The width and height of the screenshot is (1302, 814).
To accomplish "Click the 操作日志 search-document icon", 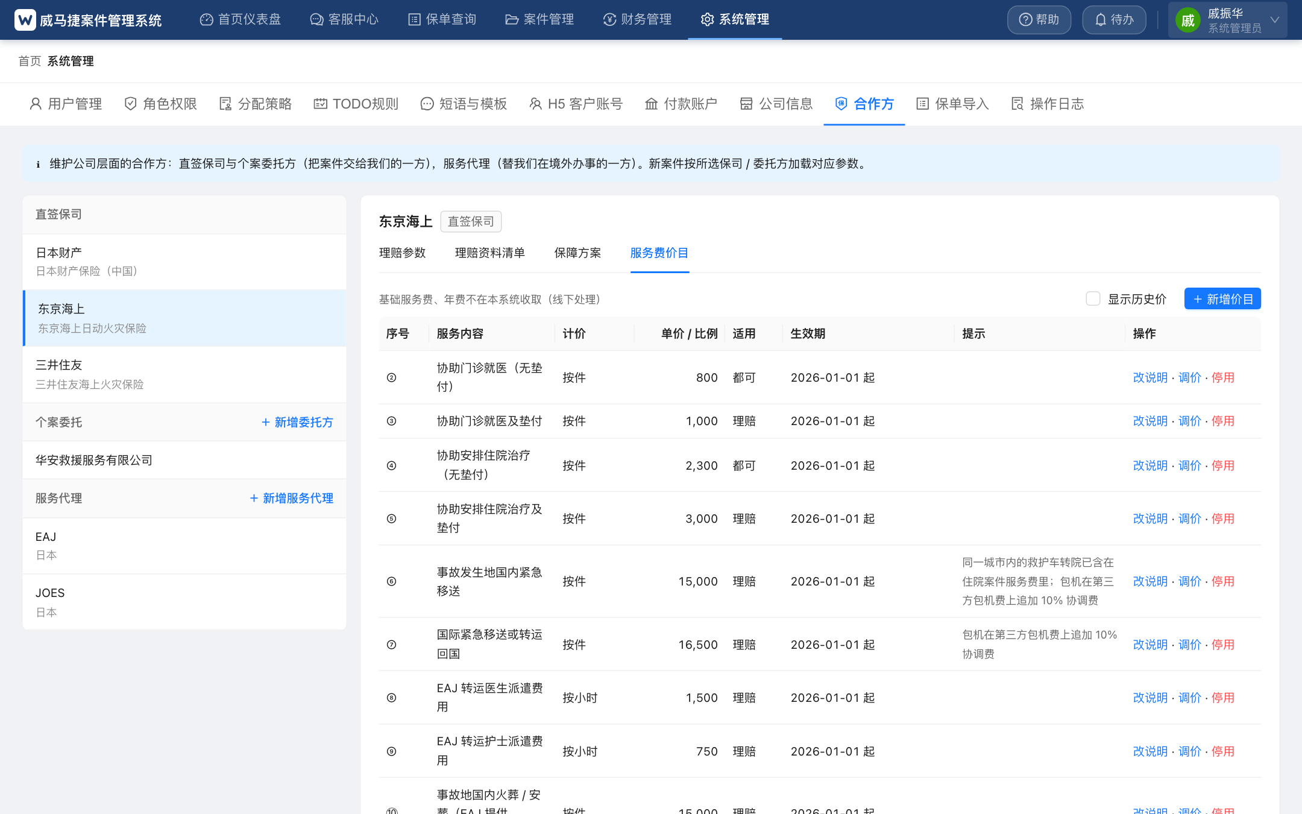I will [1017, 104].
